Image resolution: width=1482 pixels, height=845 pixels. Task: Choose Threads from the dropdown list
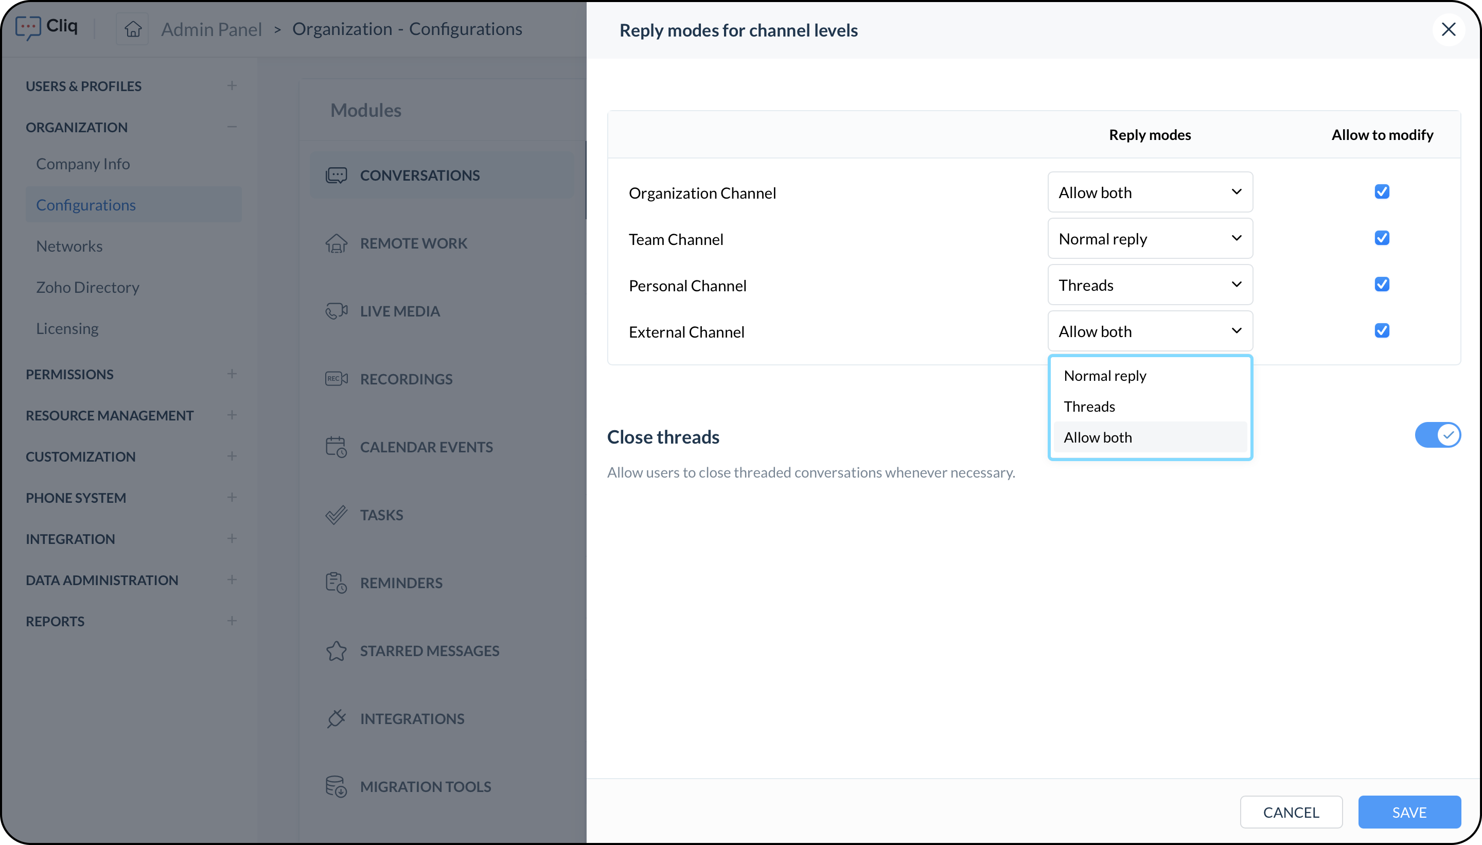pos(1150,406)
